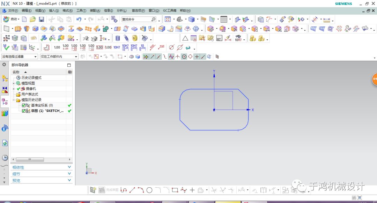Open the Assembly Navigator sidebar tab

point(5,78)
